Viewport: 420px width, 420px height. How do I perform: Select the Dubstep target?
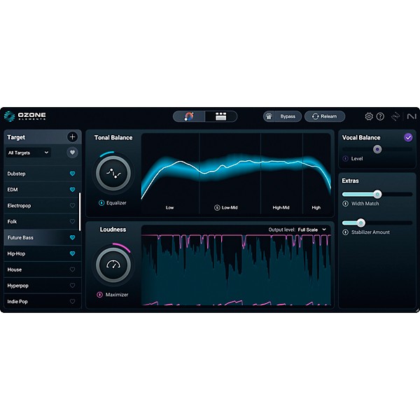(42, 174)
